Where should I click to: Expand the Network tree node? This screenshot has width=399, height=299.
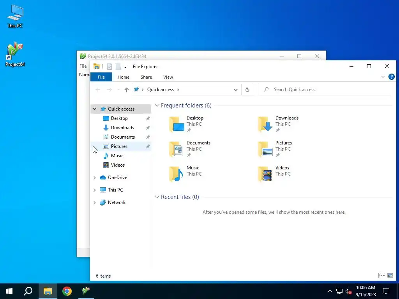tap(94, 202)
